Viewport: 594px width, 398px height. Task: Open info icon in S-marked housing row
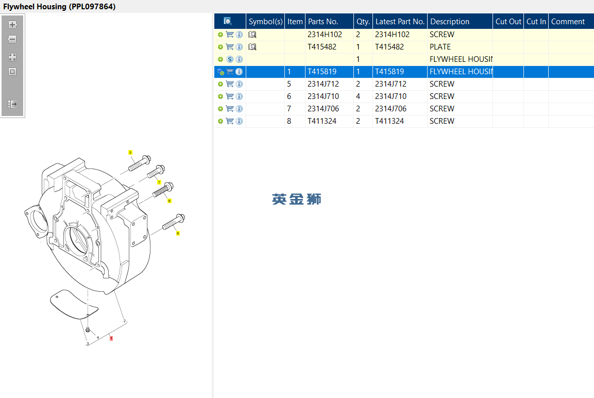click(239, 59)
